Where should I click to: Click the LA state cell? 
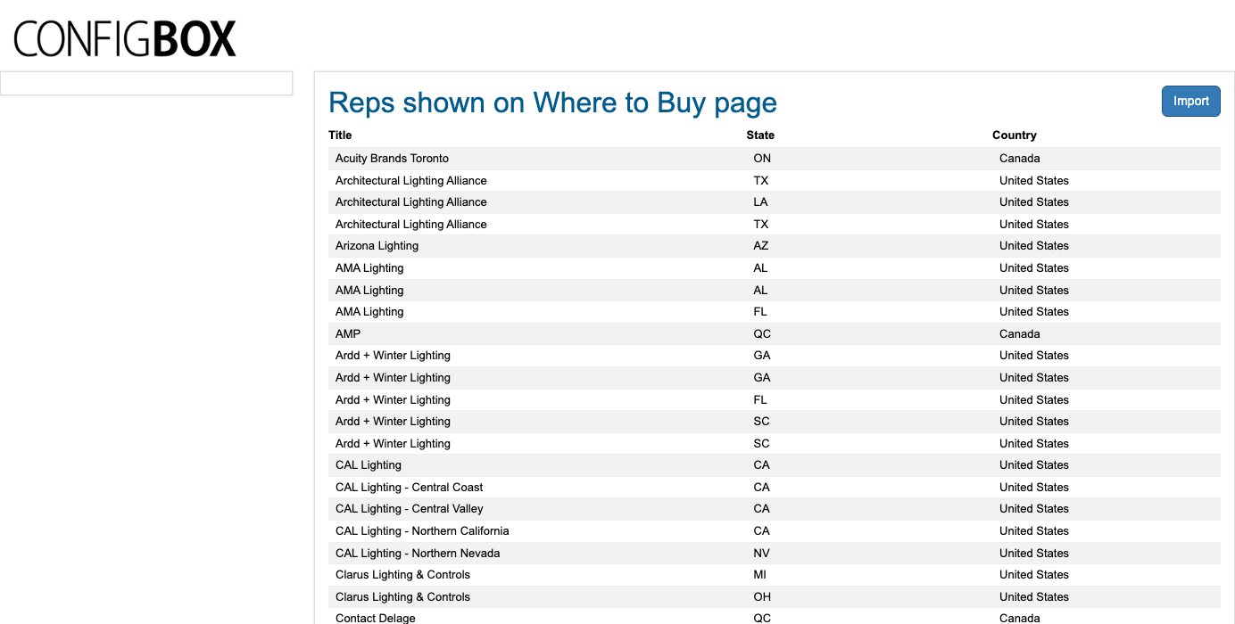point(760,202)
